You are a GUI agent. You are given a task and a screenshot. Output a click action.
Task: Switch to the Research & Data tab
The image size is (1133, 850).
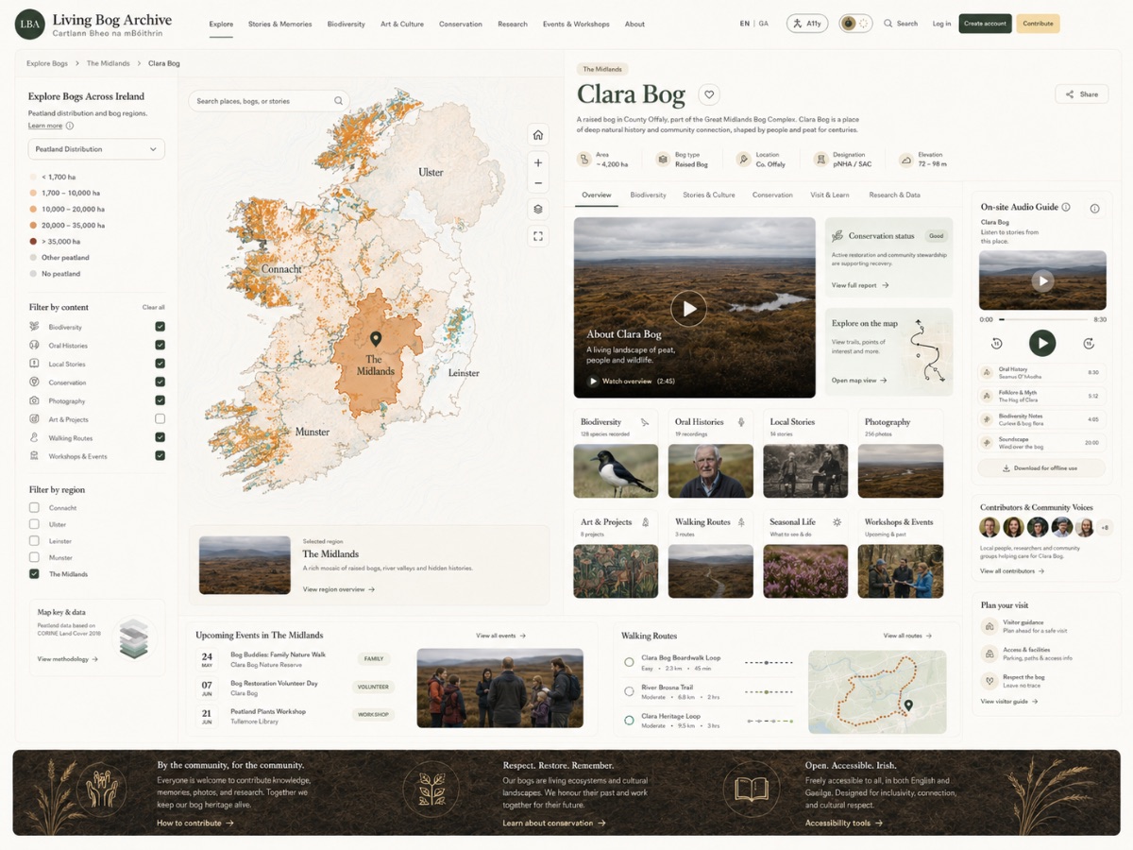(894, 195)
